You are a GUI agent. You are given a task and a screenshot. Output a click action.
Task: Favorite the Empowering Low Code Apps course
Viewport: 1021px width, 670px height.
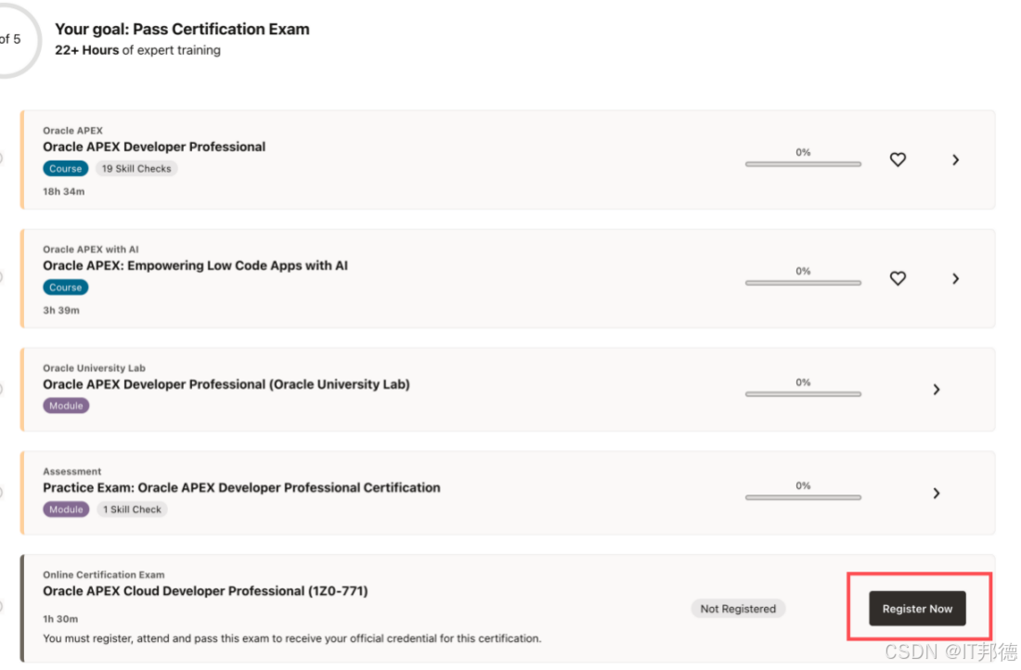[x=898, y=278]
